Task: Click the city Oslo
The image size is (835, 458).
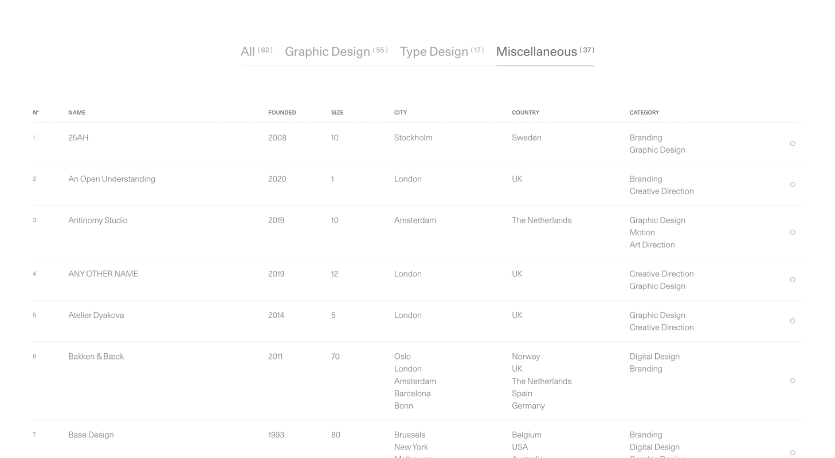Action: click(x=402, y=357)
